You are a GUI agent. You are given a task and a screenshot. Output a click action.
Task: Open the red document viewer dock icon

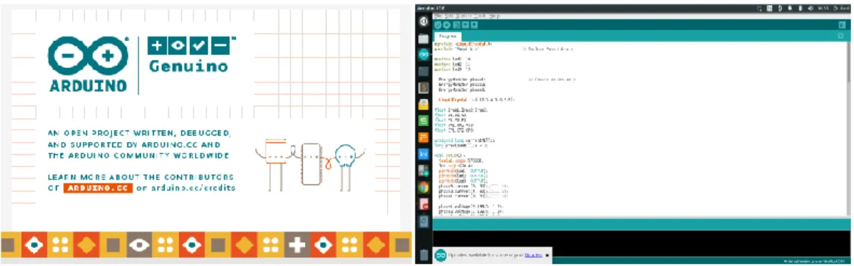click(423, 204)
